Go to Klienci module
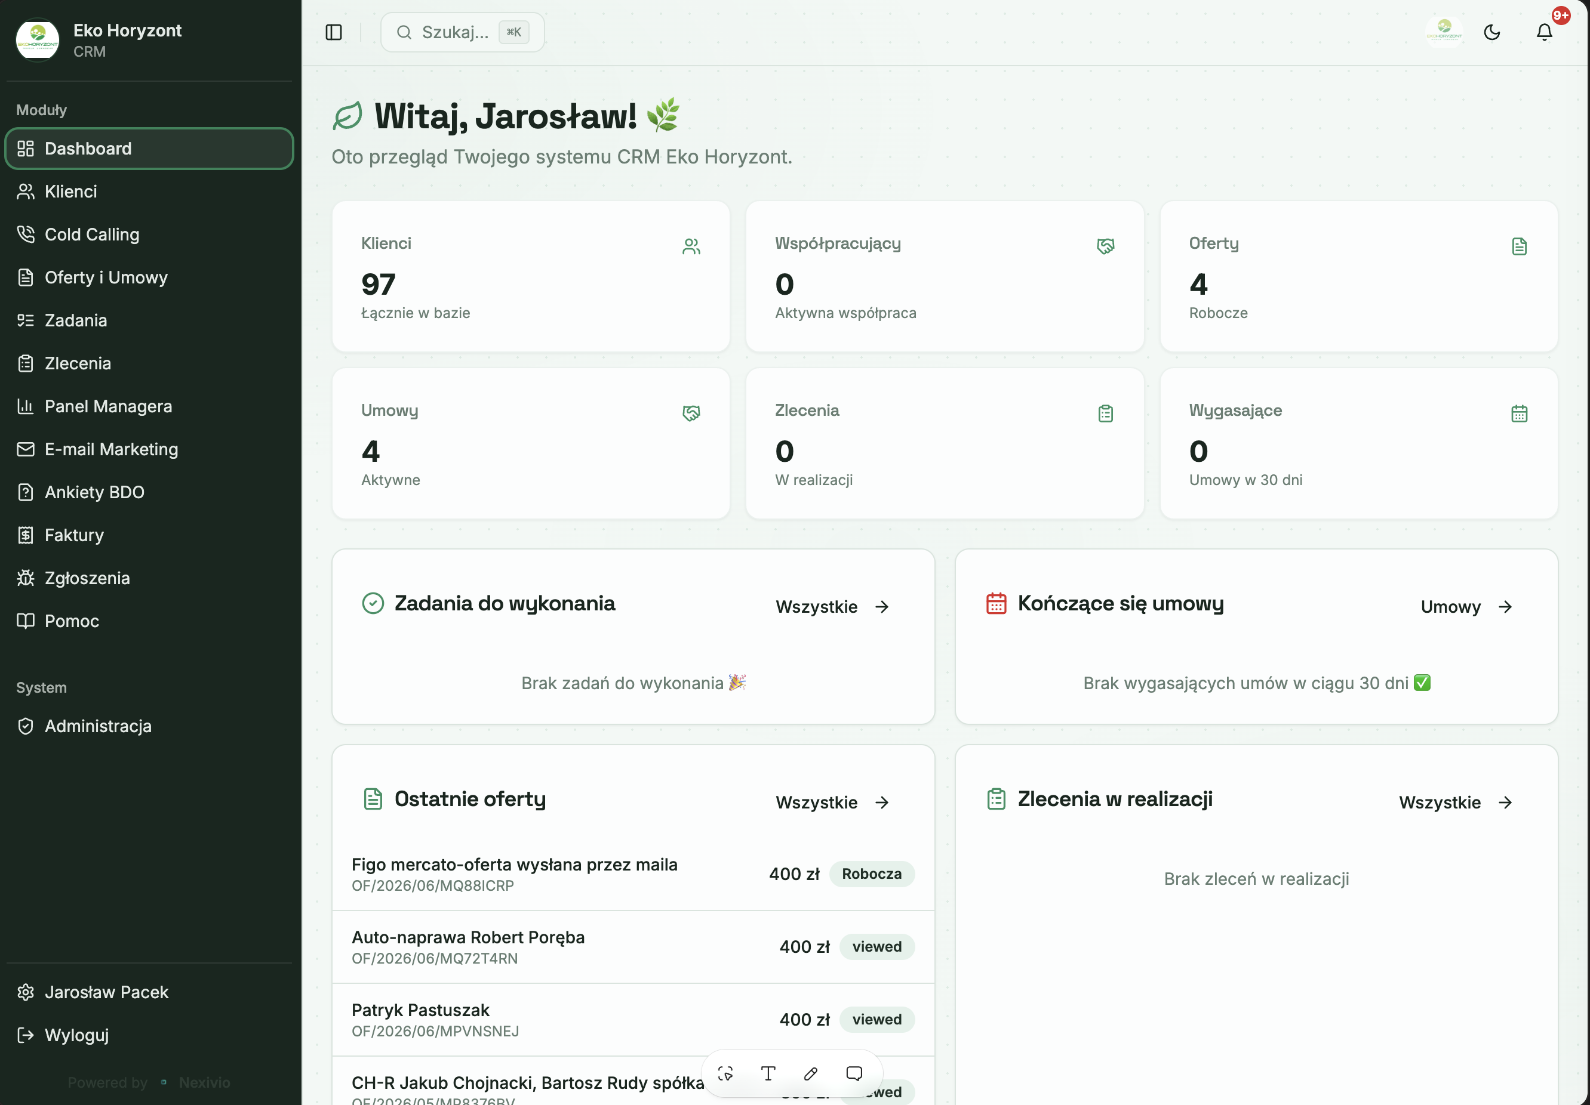The height and width of the screenshot is (1105, 1590). coord(149,192)
